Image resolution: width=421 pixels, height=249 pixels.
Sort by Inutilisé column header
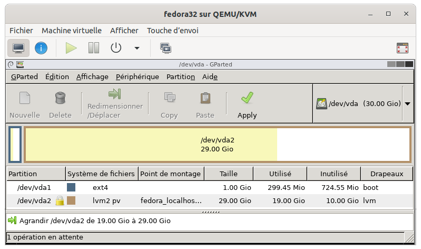click(334, 174)
